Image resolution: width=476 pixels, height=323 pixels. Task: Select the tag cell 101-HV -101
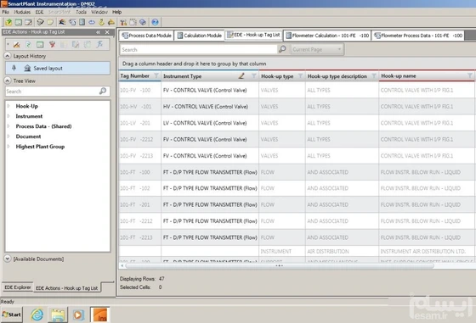[x=139, y=107]
